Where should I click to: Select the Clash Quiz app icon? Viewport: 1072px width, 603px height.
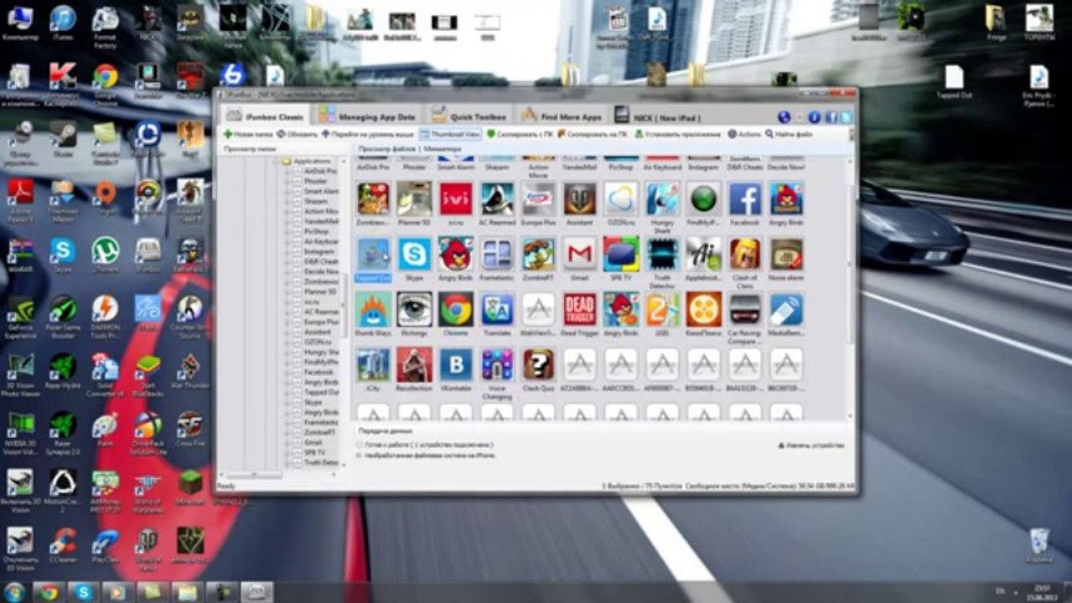[x=538, y=364]
